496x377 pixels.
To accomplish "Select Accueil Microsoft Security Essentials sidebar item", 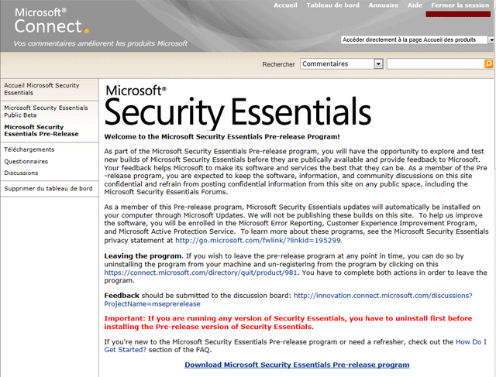I will click(43, 88).
